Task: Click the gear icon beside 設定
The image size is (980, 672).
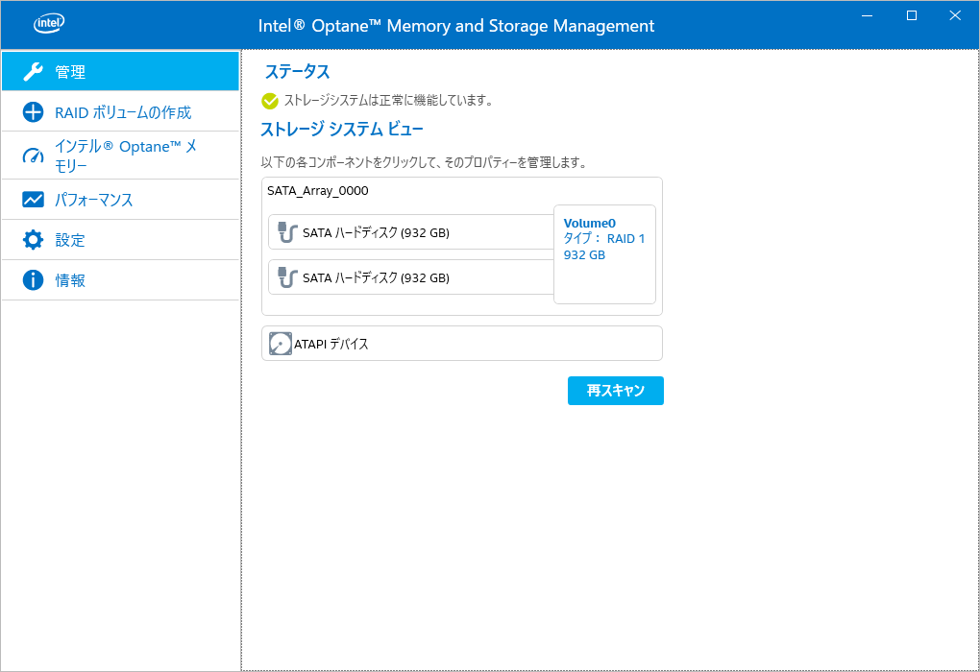Action: [33, 240]
